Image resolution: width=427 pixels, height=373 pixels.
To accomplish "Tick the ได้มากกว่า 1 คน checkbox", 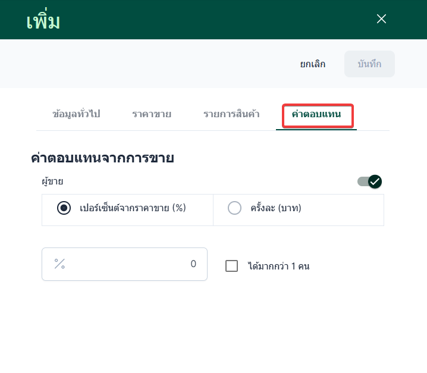I will click(232, 266).
